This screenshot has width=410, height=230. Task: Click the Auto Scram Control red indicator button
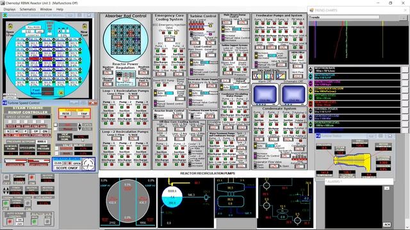[10, 222]
